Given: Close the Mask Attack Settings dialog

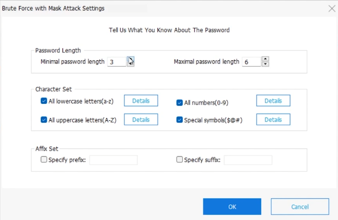Looking at the screenshot, I should pyautogui.click(x=331, y=8).
